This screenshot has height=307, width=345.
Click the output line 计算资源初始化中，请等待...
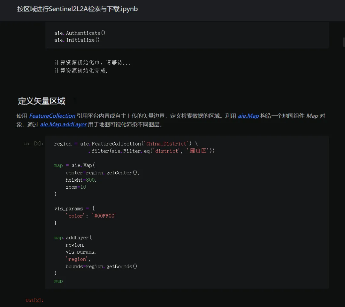pyautogui.click(x=92, y=63)
